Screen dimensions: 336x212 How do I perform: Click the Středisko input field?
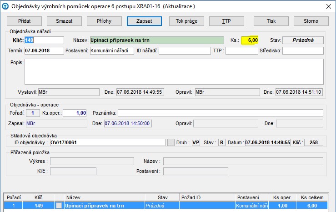303,50
